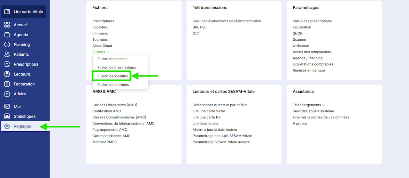The image size is (409, 178).
Task: Open Montant PMSS link
Action: pyautogui.click(x=104, y=142)
